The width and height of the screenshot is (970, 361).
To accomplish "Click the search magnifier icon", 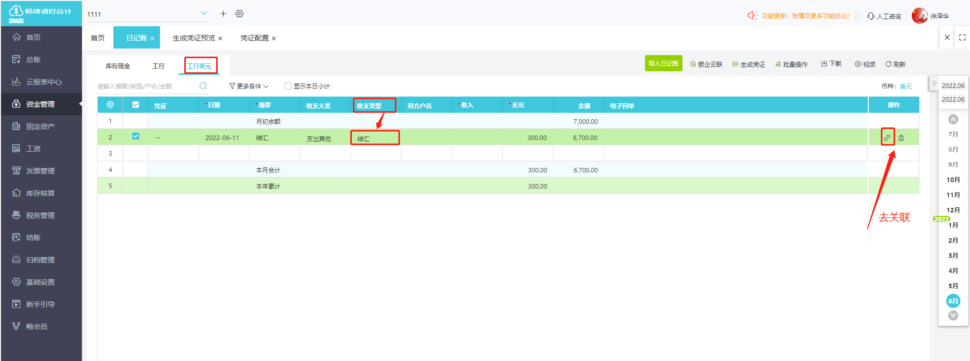I will tap(203, 86).
